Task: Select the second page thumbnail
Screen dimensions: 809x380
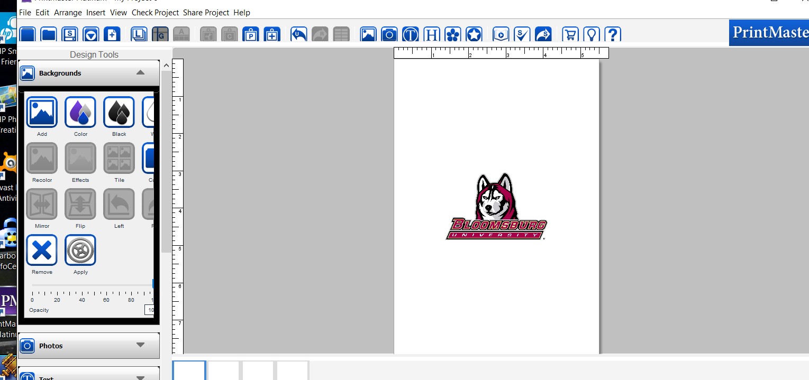Action: click(223, 370)
